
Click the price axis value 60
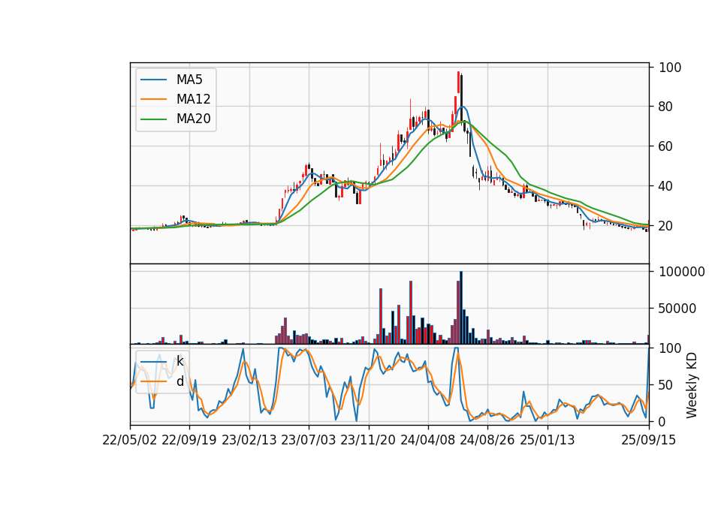[x=666, y=146]
